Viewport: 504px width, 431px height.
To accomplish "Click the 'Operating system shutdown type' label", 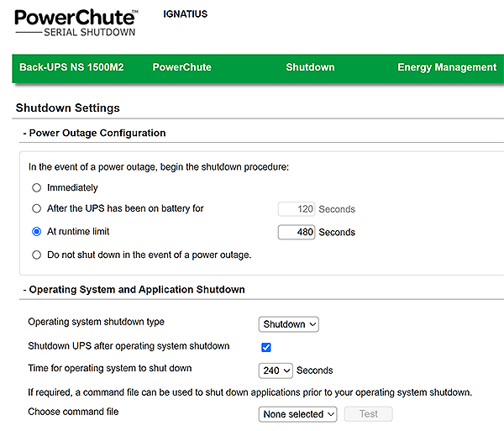I will coord(96,322).
